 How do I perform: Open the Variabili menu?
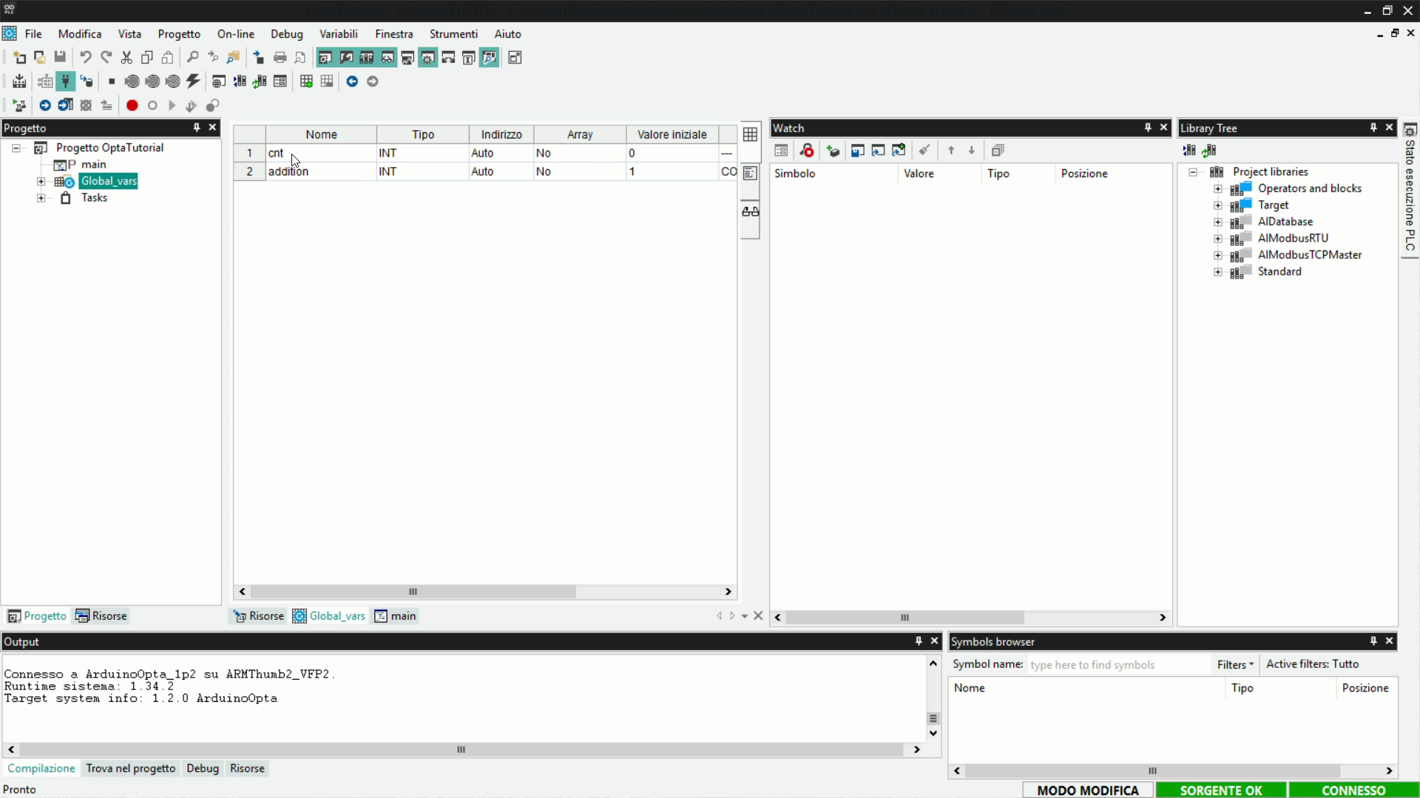pos(338,34)
